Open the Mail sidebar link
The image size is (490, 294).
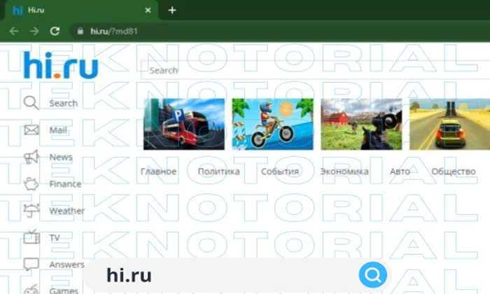click(58, 130)
